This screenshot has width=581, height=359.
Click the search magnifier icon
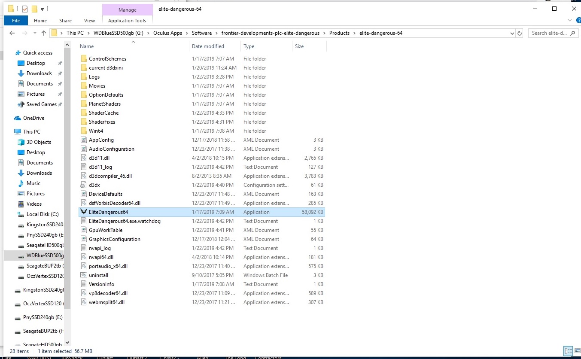pyautogui.click(x=573, y=33)
